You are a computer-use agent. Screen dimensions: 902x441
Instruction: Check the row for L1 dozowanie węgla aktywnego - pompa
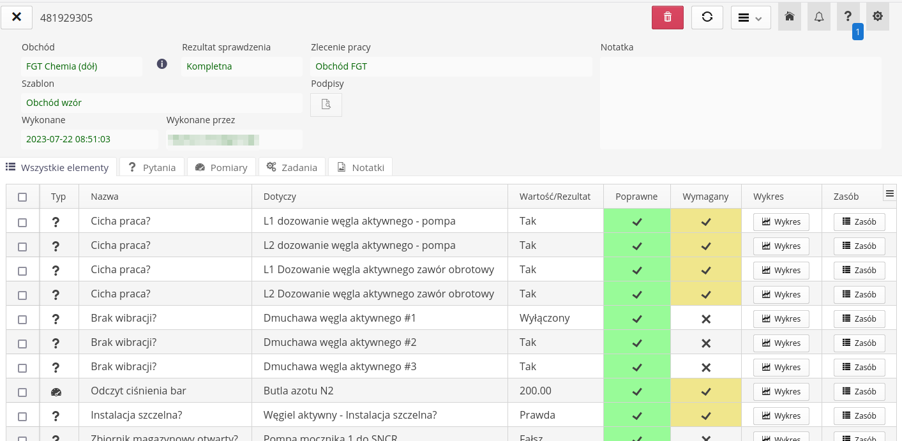click(x=22, y=222)
